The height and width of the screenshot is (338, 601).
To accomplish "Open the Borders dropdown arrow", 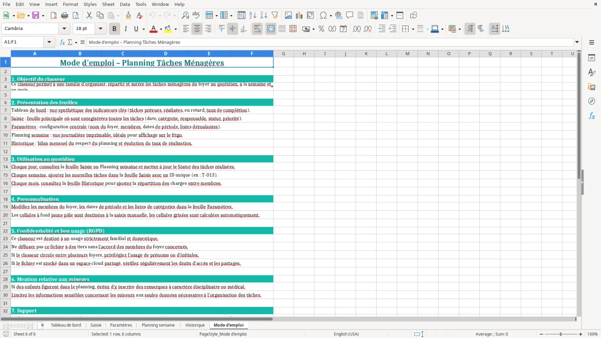I will tap(412, 29).
